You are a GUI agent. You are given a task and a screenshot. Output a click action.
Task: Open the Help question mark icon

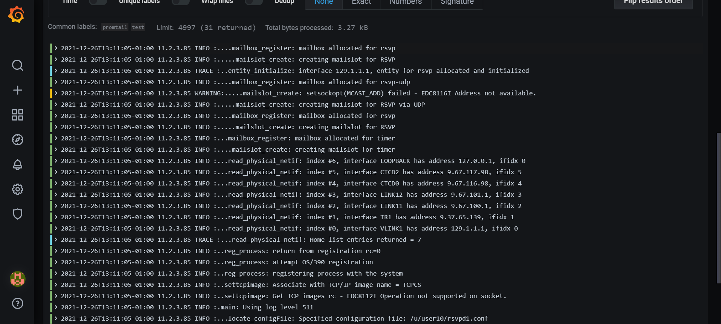17,303
